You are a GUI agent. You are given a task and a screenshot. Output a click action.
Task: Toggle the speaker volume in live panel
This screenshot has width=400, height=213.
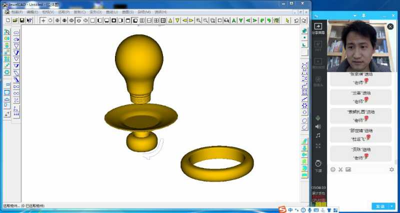coord(318,126)
